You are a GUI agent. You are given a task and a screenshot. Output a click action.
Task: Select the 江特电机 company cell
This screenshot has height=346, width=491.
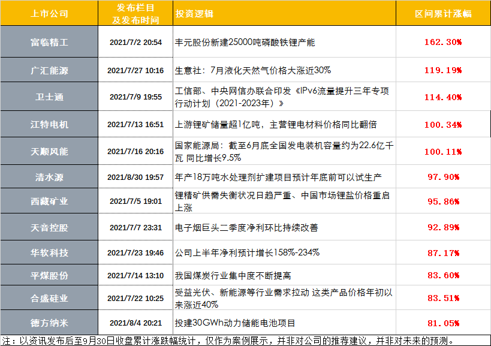pos(49,124)
